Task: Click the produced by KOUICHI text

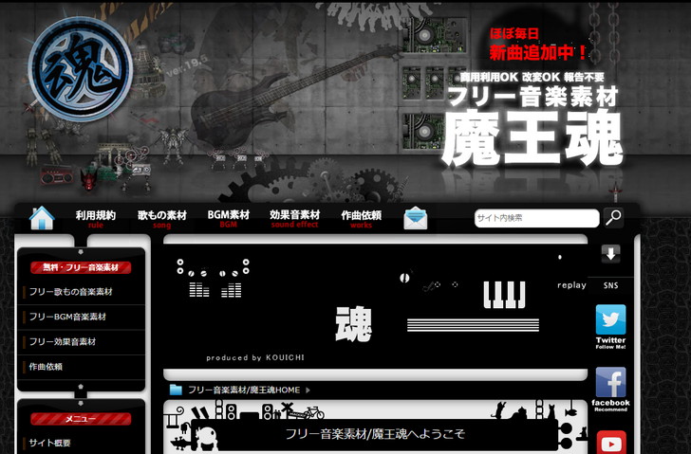Action: 255,357
